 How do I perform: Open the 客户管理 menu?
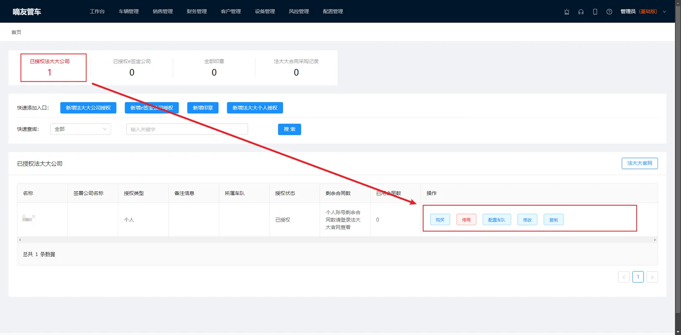[x=231, y=11]
